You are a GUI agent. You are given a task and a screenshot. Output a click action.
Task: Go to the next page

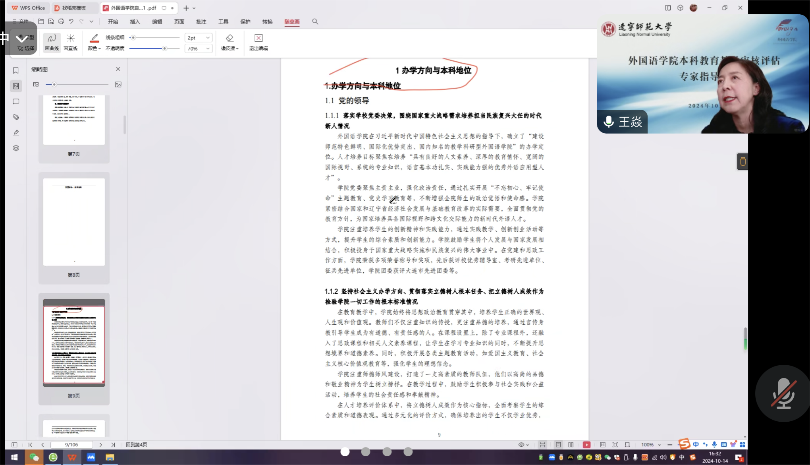(x=101, y=444)
